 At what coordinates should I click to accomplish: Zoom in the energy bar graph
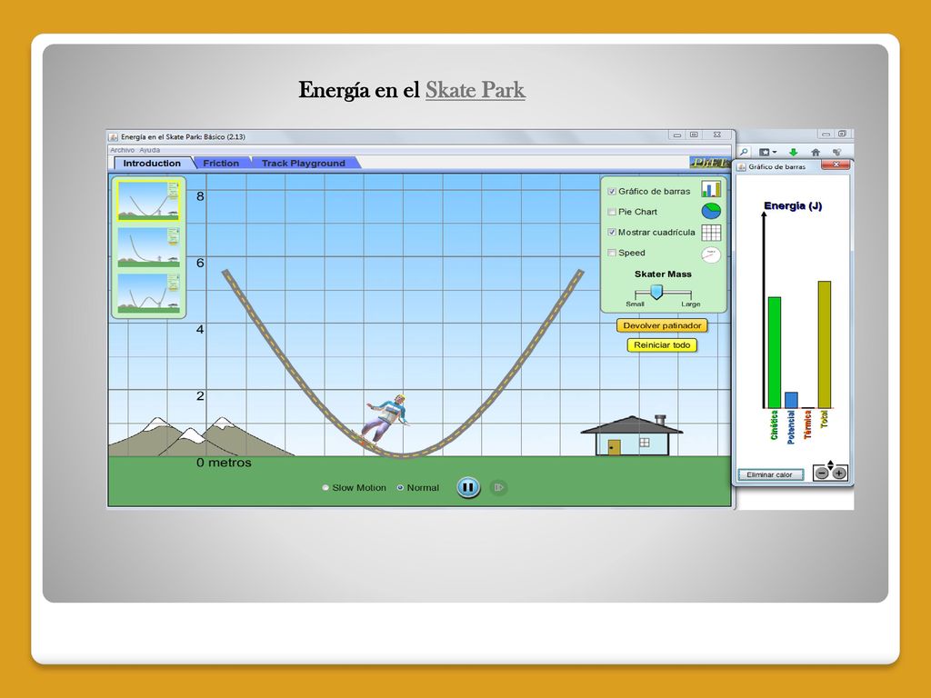839,473
